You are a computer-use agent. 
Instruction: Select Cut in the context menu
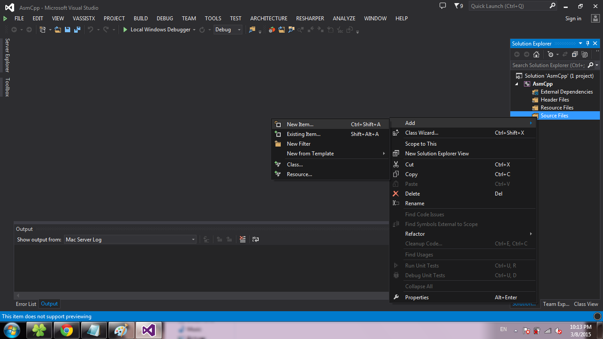[463, 165]
